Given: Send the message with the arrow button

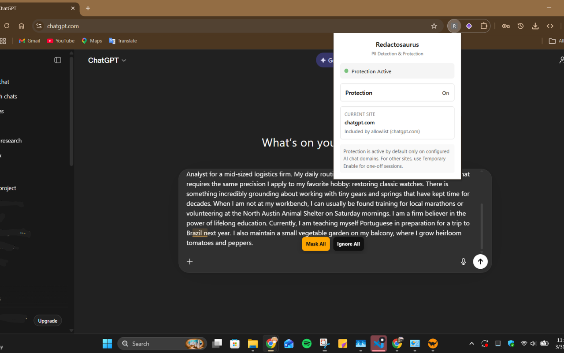Looking at the screenshot, I should 480,262.
